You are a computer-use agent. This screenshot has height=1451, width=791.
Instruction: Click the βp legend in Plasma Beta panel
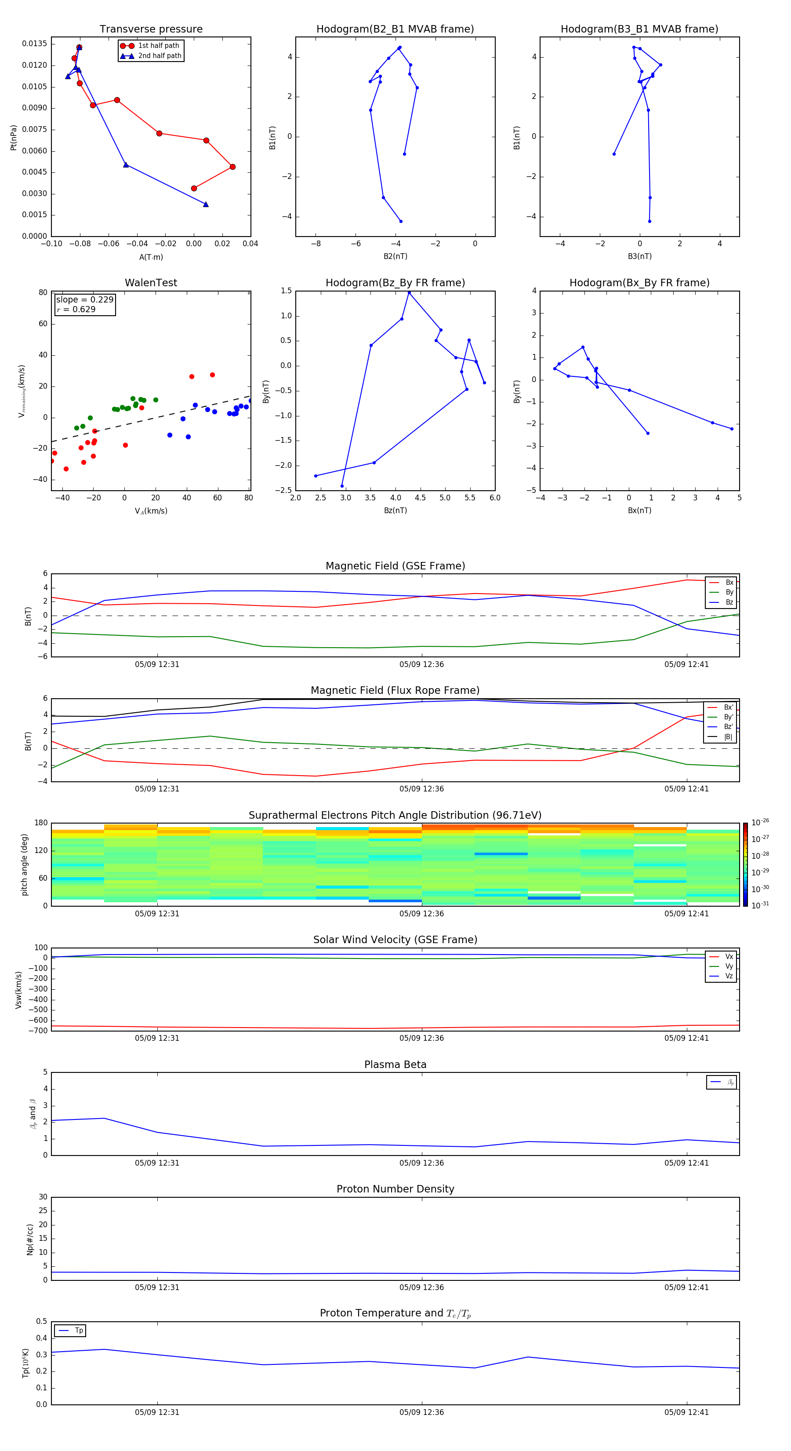(x=722, y=1082)
